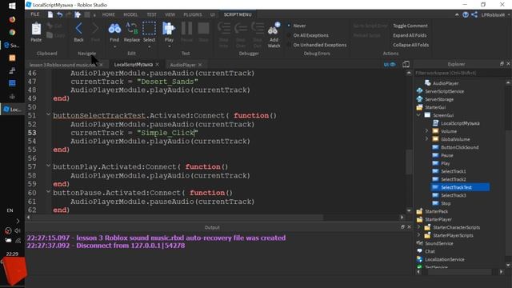Select the Stop object in Explorer
The image size is (512, 288).
pyautogui.click(x=446, y=203)
